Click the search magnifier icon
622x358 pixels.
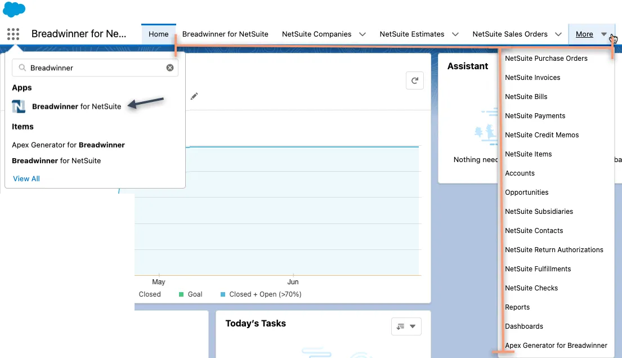click(23, 68)
